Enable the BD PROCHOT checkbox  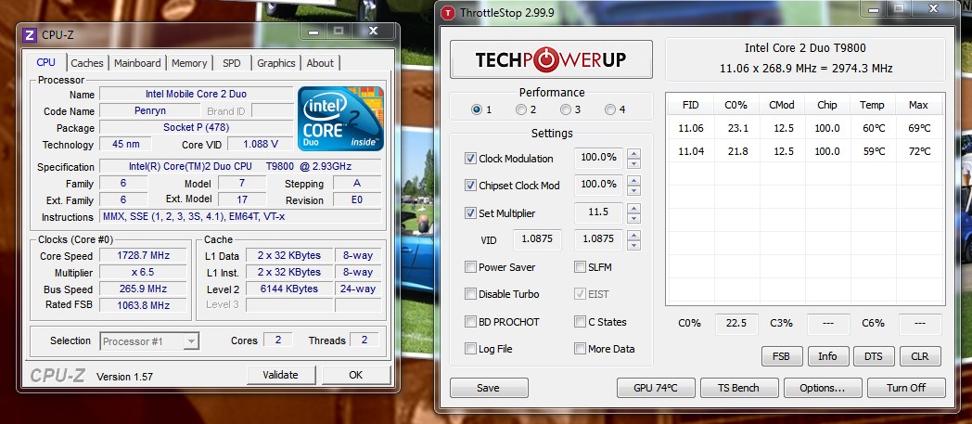click(470, 322)
